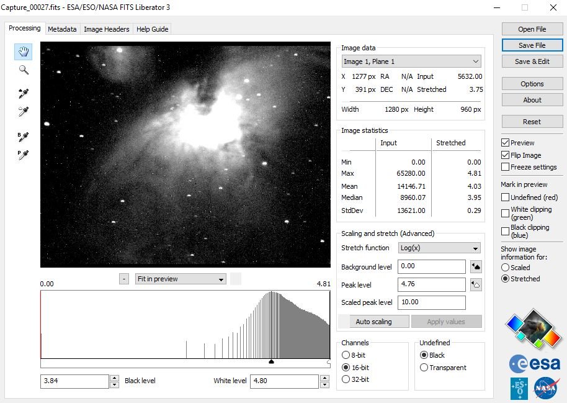
Task: Close the FITS Liberator window
Action: pyautogui.click(x=553, y=7)
